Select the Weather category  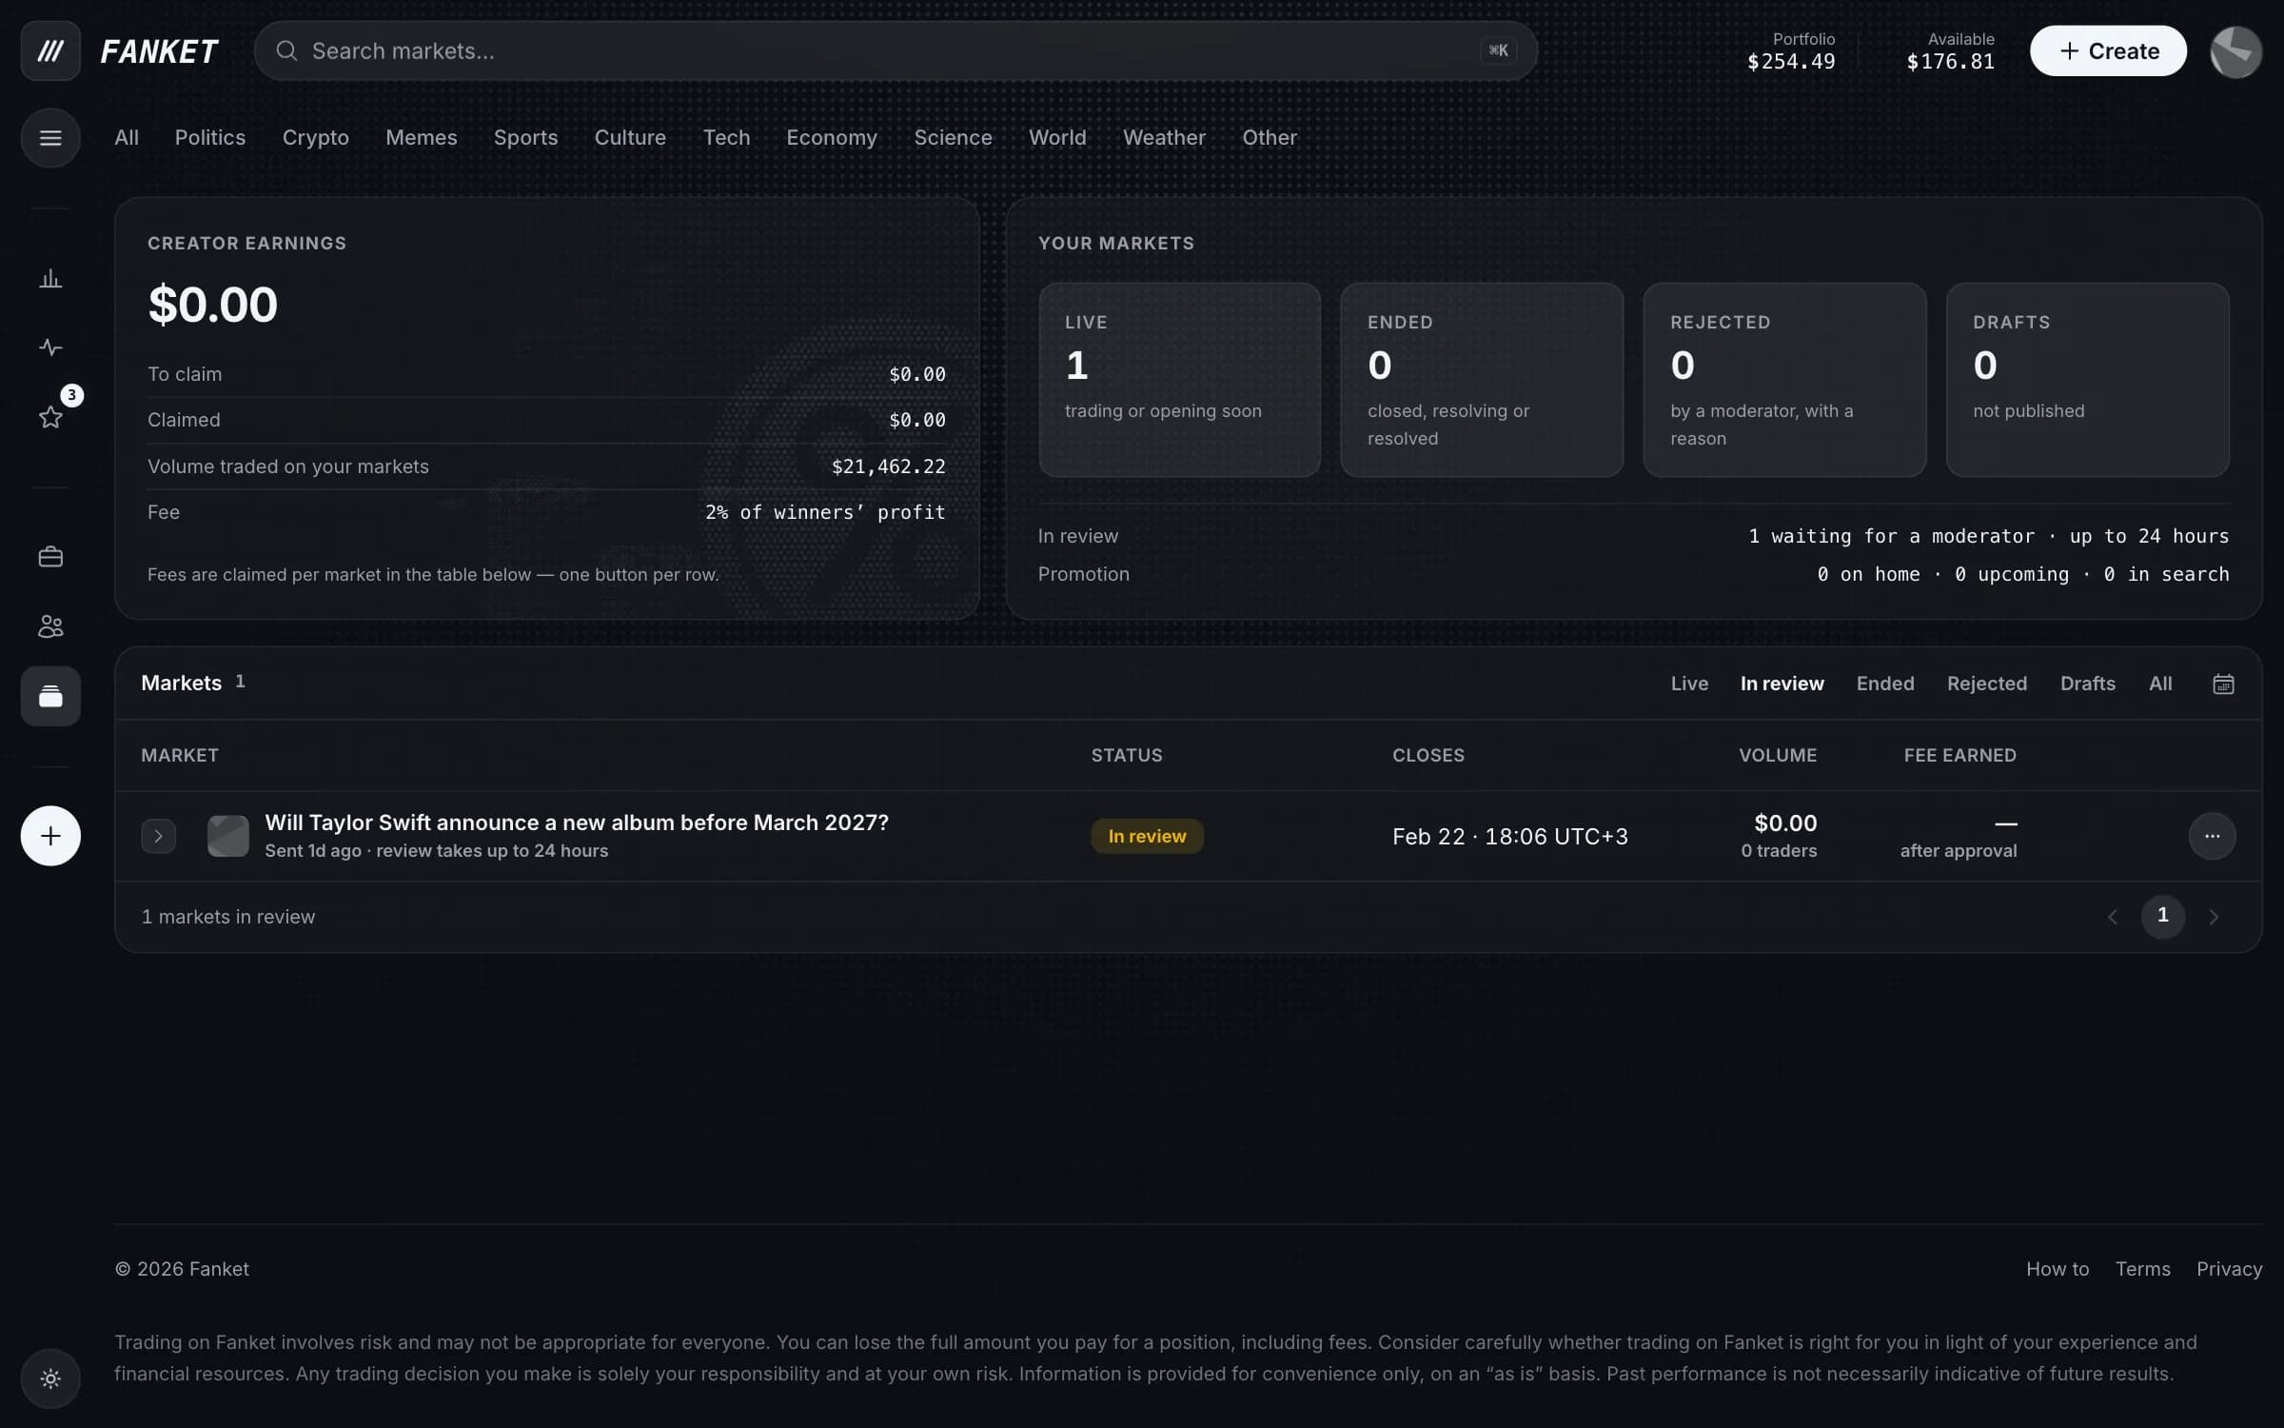[x=1164, y=138]
